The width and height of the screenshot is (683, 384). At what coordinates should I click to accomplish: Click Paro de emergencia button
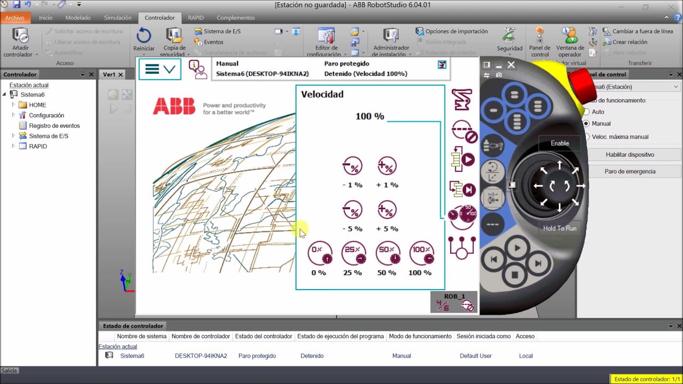click(x=630, y=172)
